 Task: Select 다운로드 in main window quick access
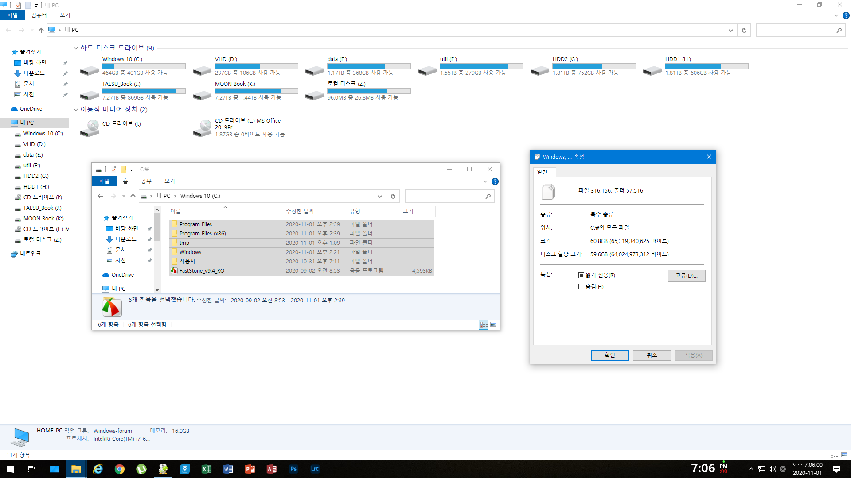[34, 73]
